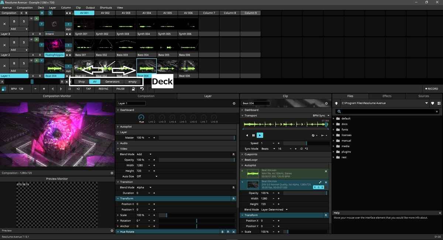The image size is (443, 240).
Task: Click the RESYNC button
Action: (x=103, y=89)
